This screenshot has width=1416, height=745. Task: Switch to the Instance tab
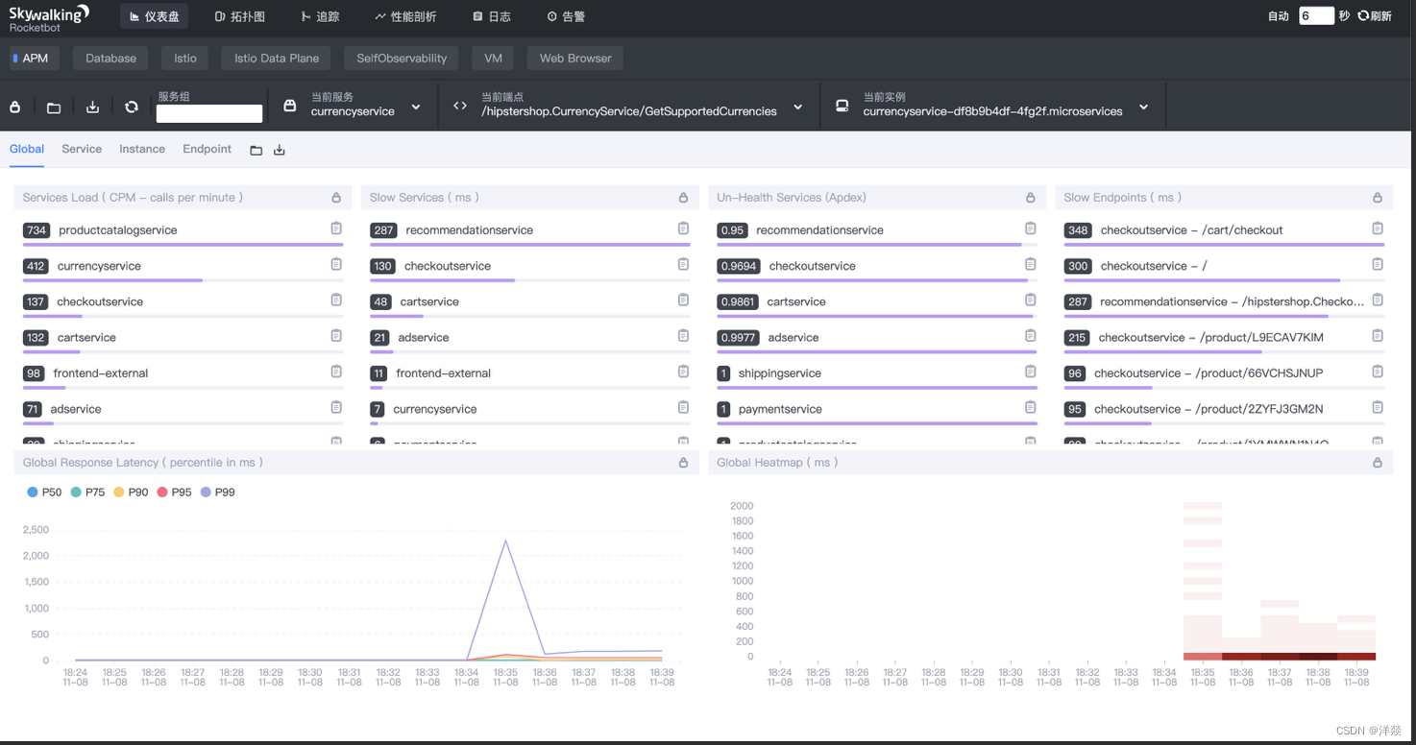(x=142, y=149)
